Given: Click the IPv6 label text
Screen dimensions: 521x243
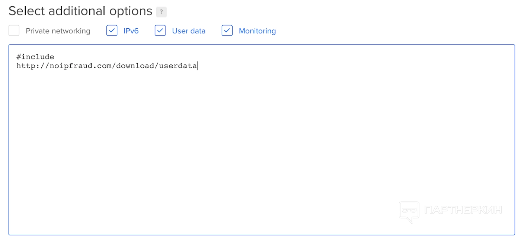Looking at the screenshot, I should tap(131, 31).
